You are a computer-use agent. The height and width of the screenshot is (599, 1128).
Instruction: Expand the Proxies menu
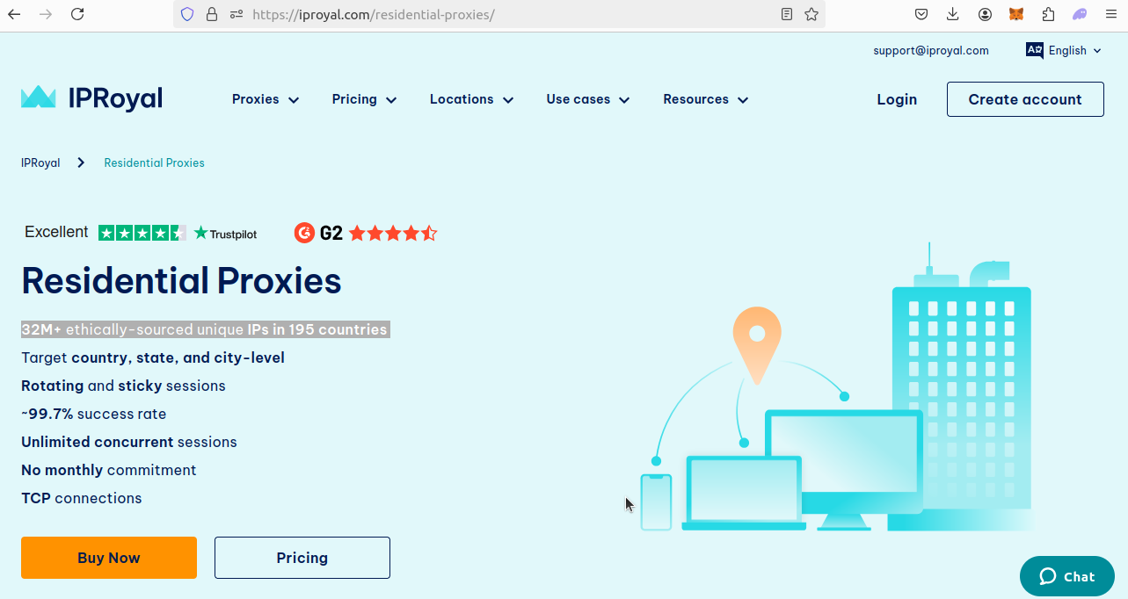point(266,99)
